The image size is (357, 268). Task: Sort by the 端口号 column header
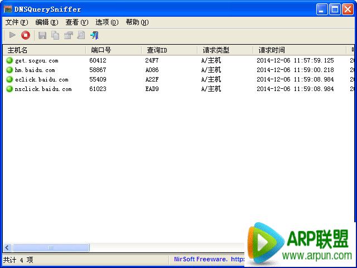point(114,50)
